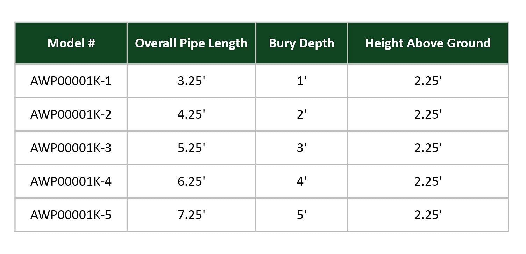Select the 3.25' pipe length cell
This screenshot has height=254, width=526.
point(191,81)
